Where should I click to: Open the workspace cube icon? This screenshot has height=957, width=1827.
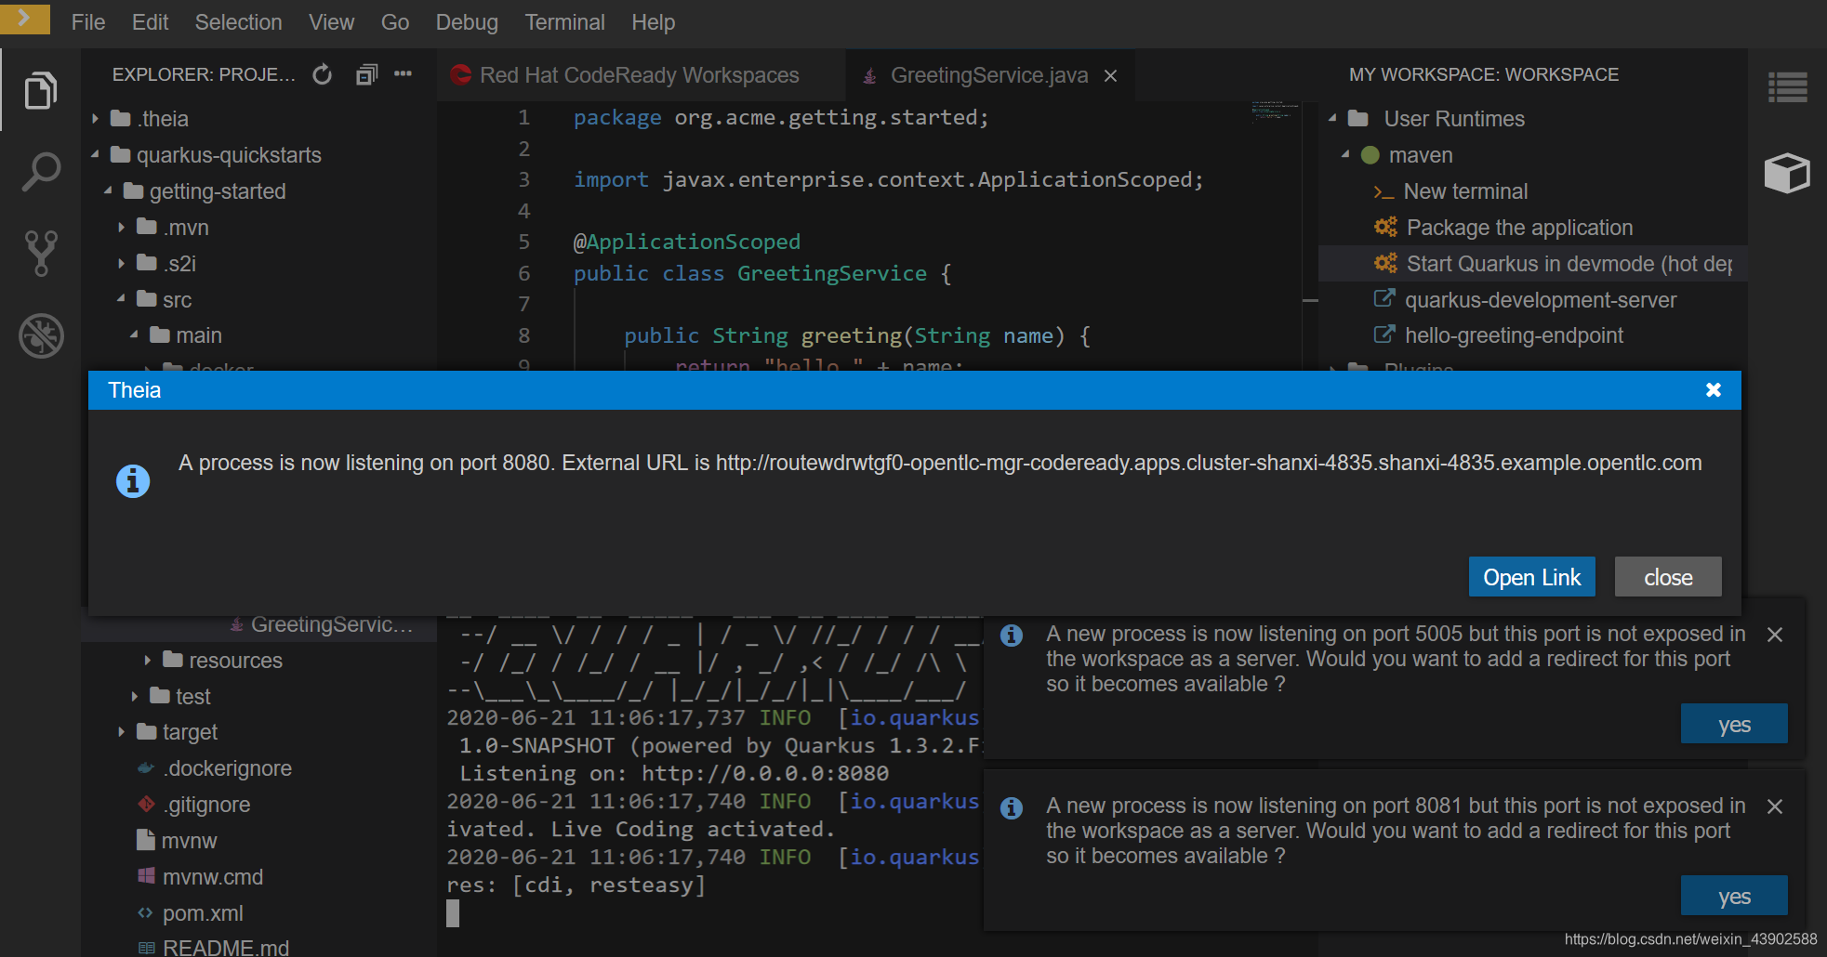(x=1787, y=173)
